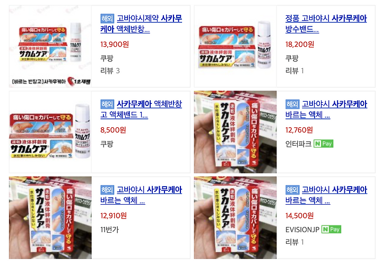The height and width of the screenshot is (264, 382).
Task: Click the product thumbnail for 13,900원 item
Action: [50, 46]
